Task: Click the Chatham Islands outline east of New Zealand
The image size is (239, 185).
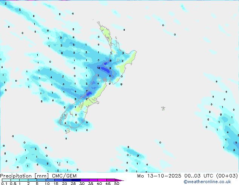Action: pyautogui.click(x=163, y=108)
